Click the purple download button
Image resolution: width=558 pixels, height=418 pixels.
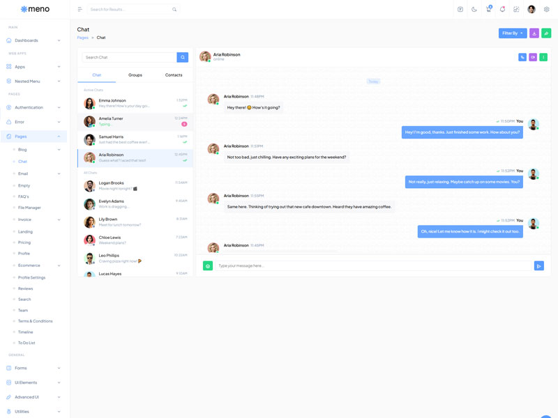(534, 33)
